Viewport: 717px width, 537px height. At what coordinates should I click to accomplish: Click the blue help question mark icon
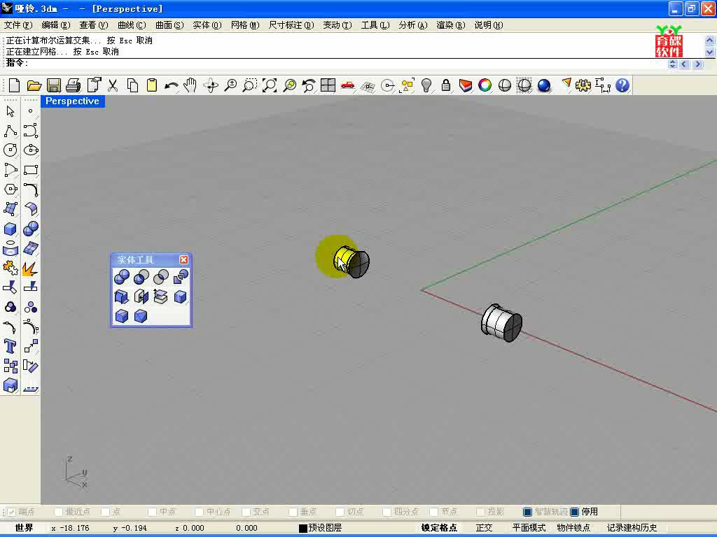click(622, 85)
